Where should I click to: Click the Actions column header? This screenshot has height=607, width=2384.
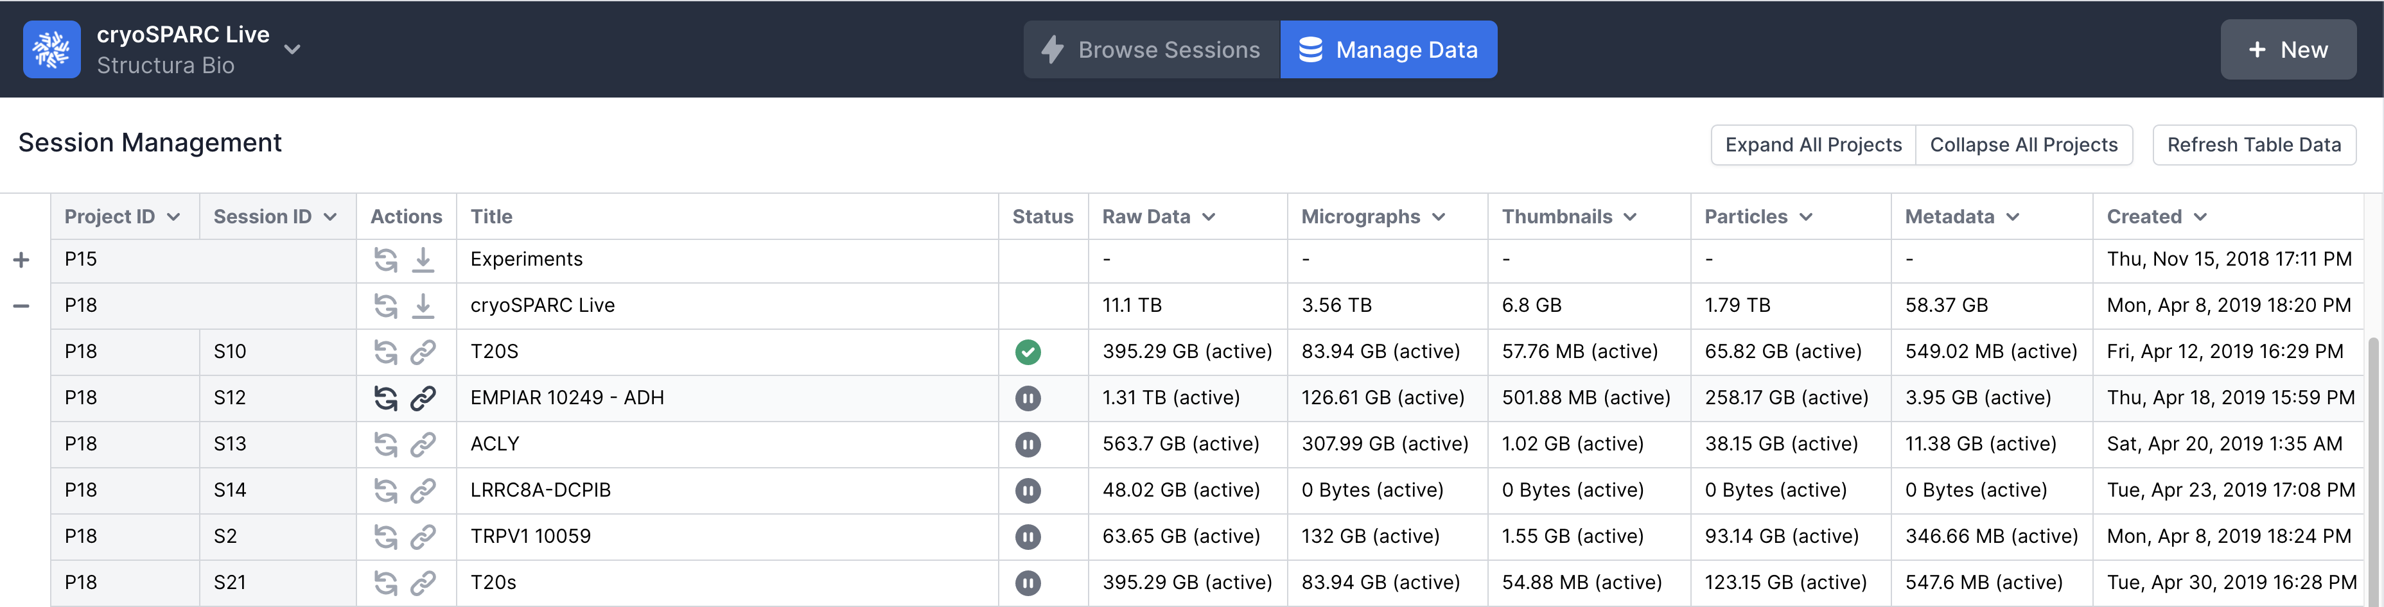pos(407,218)
